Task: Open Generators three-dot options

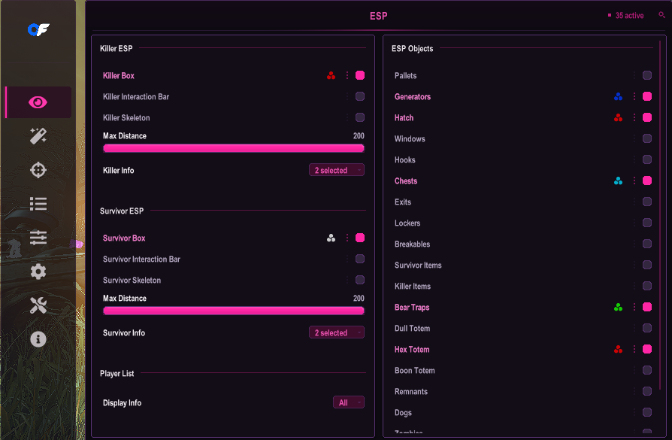Action: click(x=634, y=96)
